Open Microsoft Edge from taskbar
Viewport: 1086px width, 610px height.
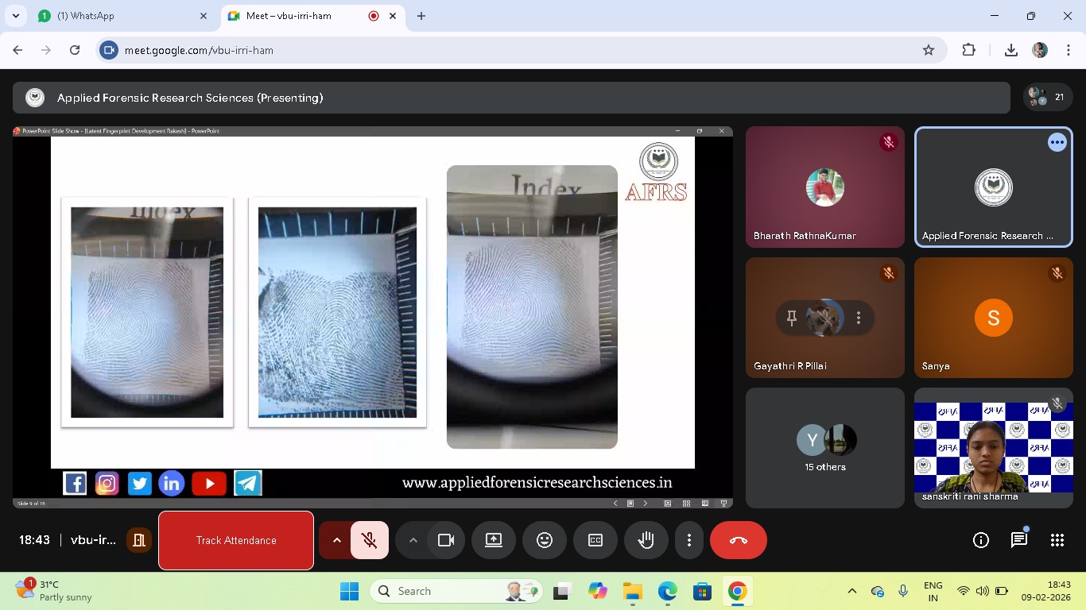[667, 591]
